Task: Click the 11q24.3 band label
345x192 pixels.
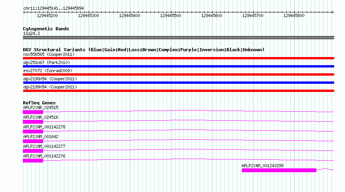Action: tap(31, 33)
